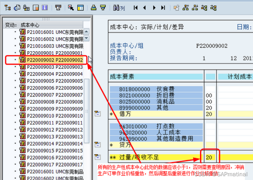Click the globe with documents toolbar icon
Viewport: 253px width, 180px height.
point(17,8)
